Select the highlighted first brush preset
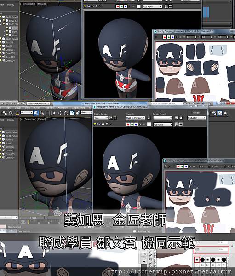The width and height of the screenshot is (235, 276). (197, 259)
